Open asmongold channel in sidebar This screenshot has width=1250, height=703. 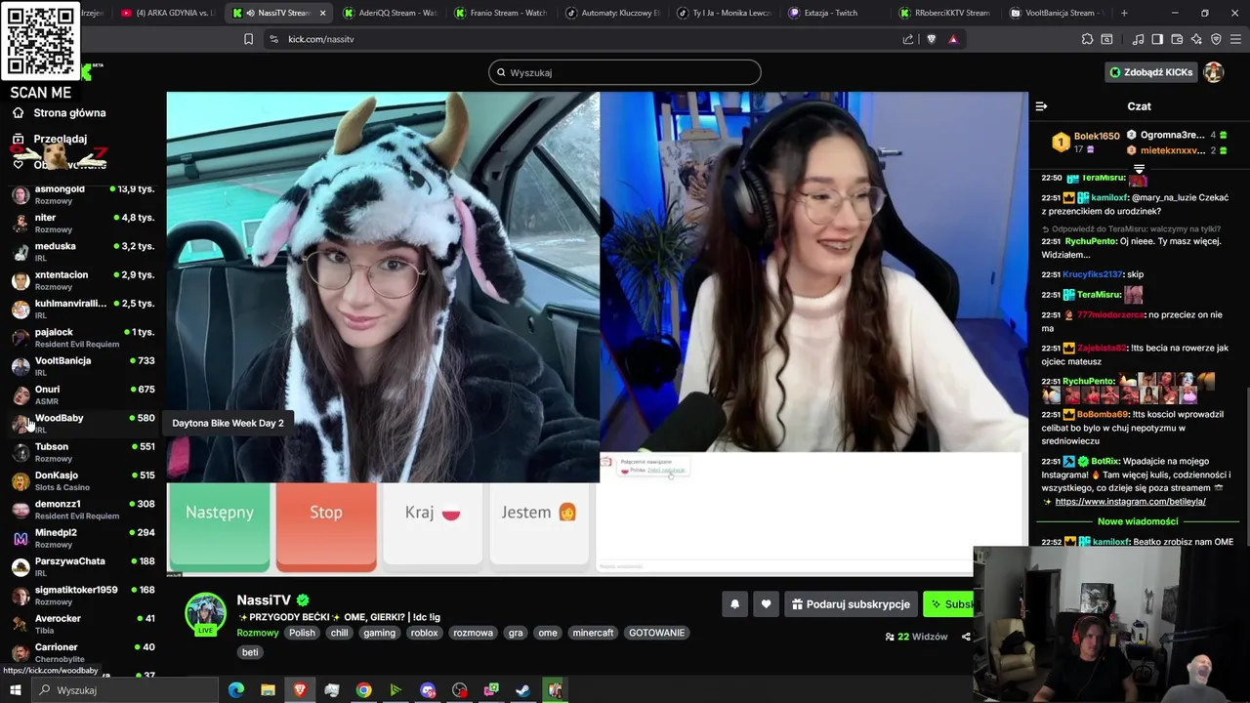click(83, 194)
